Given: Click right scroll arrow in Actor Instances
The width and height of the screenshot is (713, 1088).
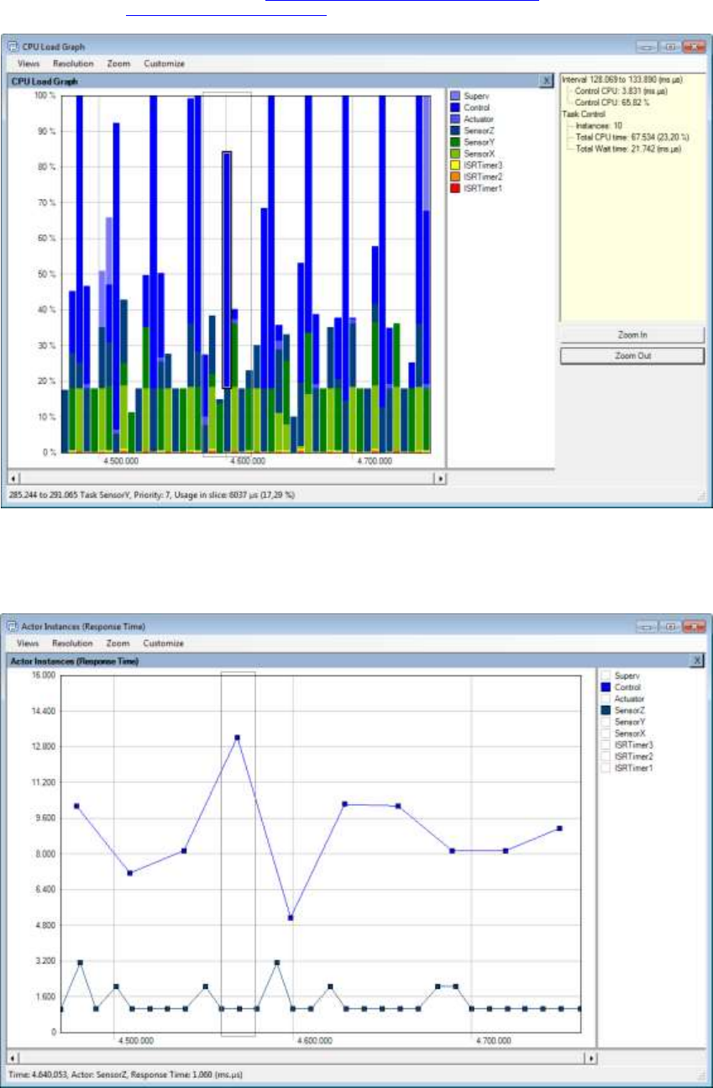Looking at the screenshot, I should [591, 1058].
